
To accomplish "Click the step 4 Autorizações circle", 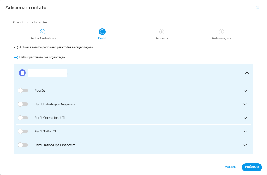I will point(221,32).
